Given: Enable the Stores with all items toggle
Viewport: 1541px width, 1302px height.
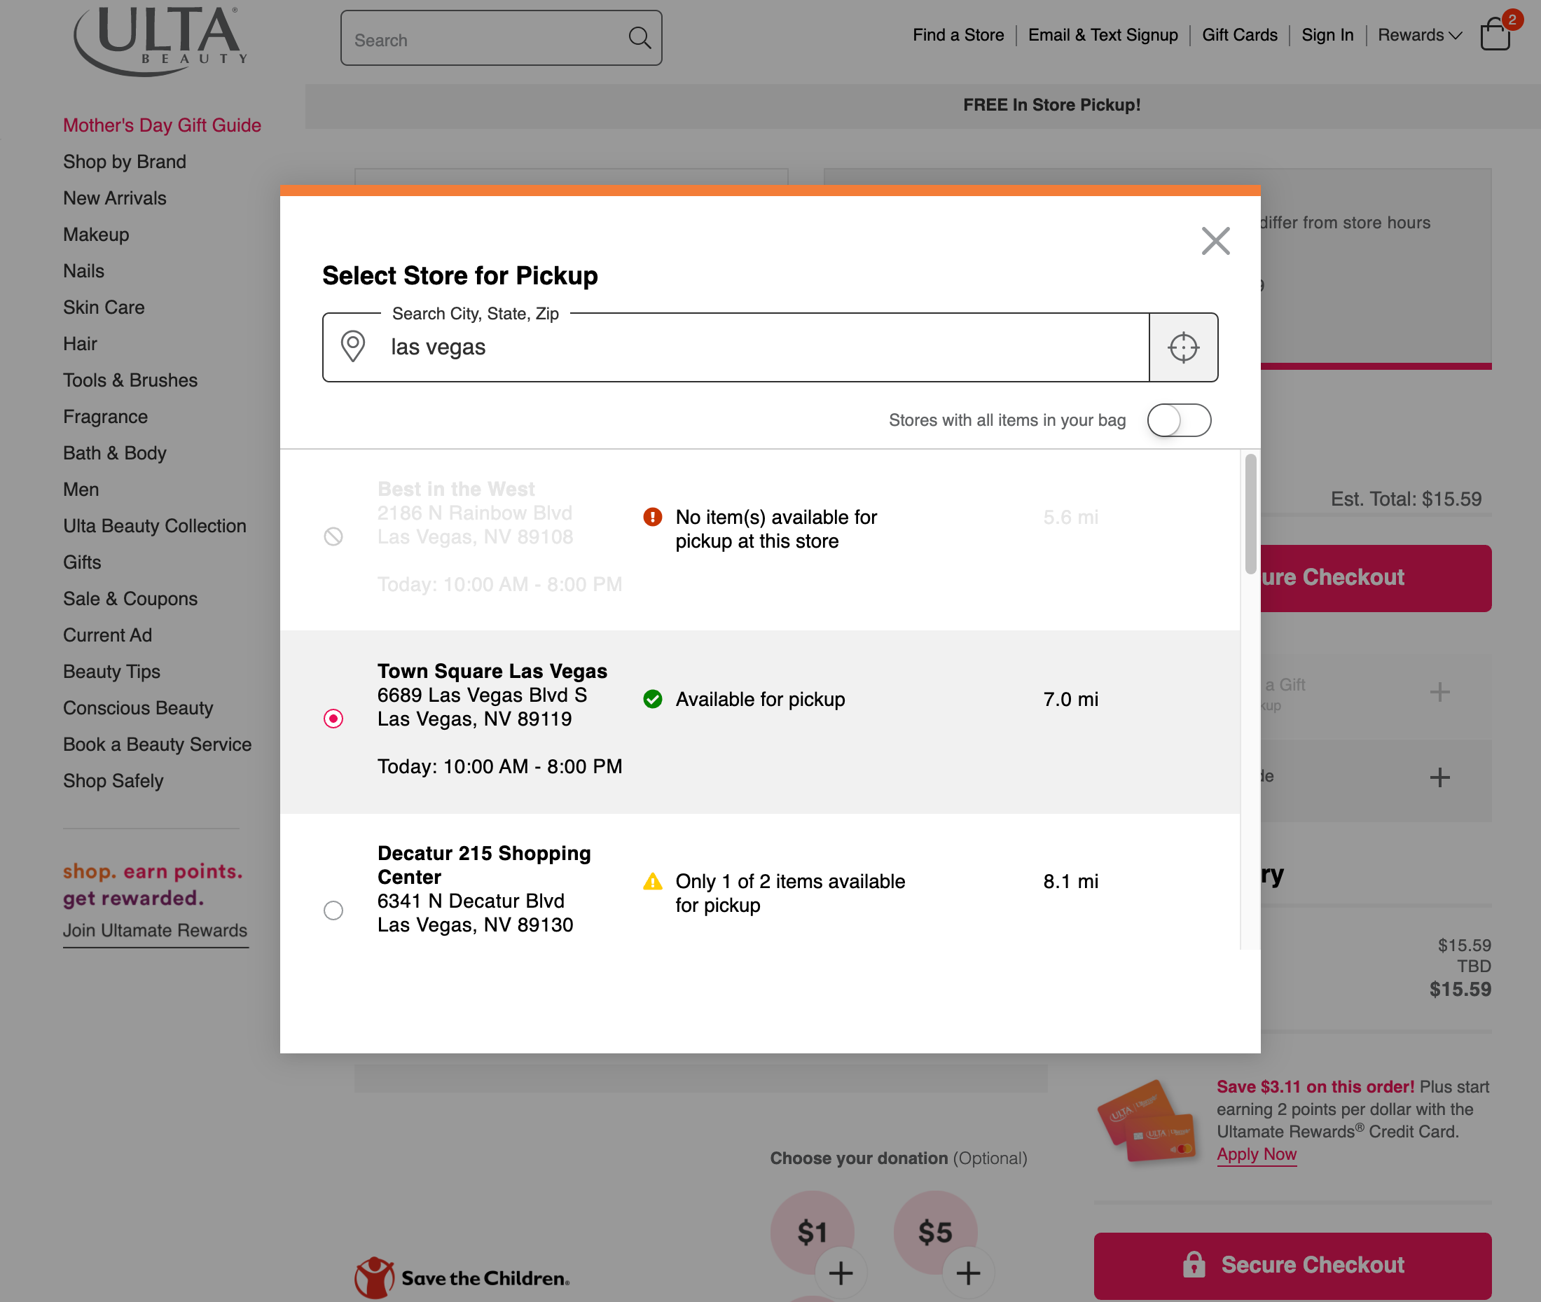Looking at the screenshot, I should 1179,420.
